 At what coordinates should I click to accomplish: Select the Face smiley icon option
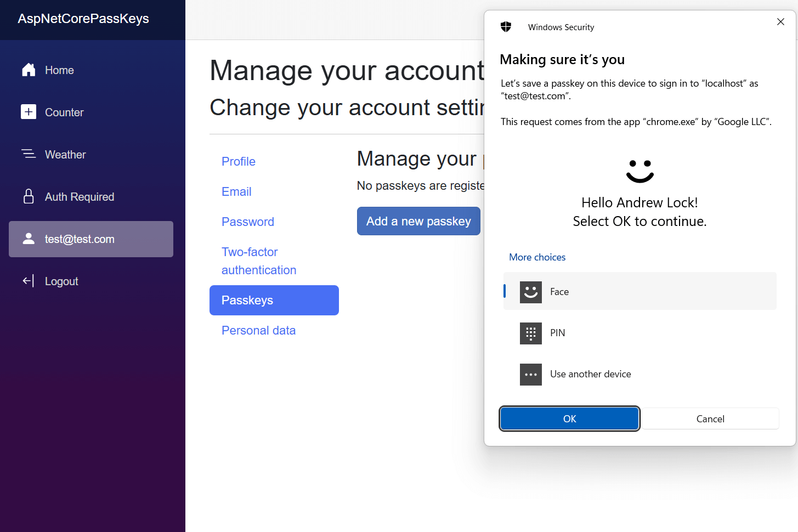pyautogui.click(x=530, y=292)
